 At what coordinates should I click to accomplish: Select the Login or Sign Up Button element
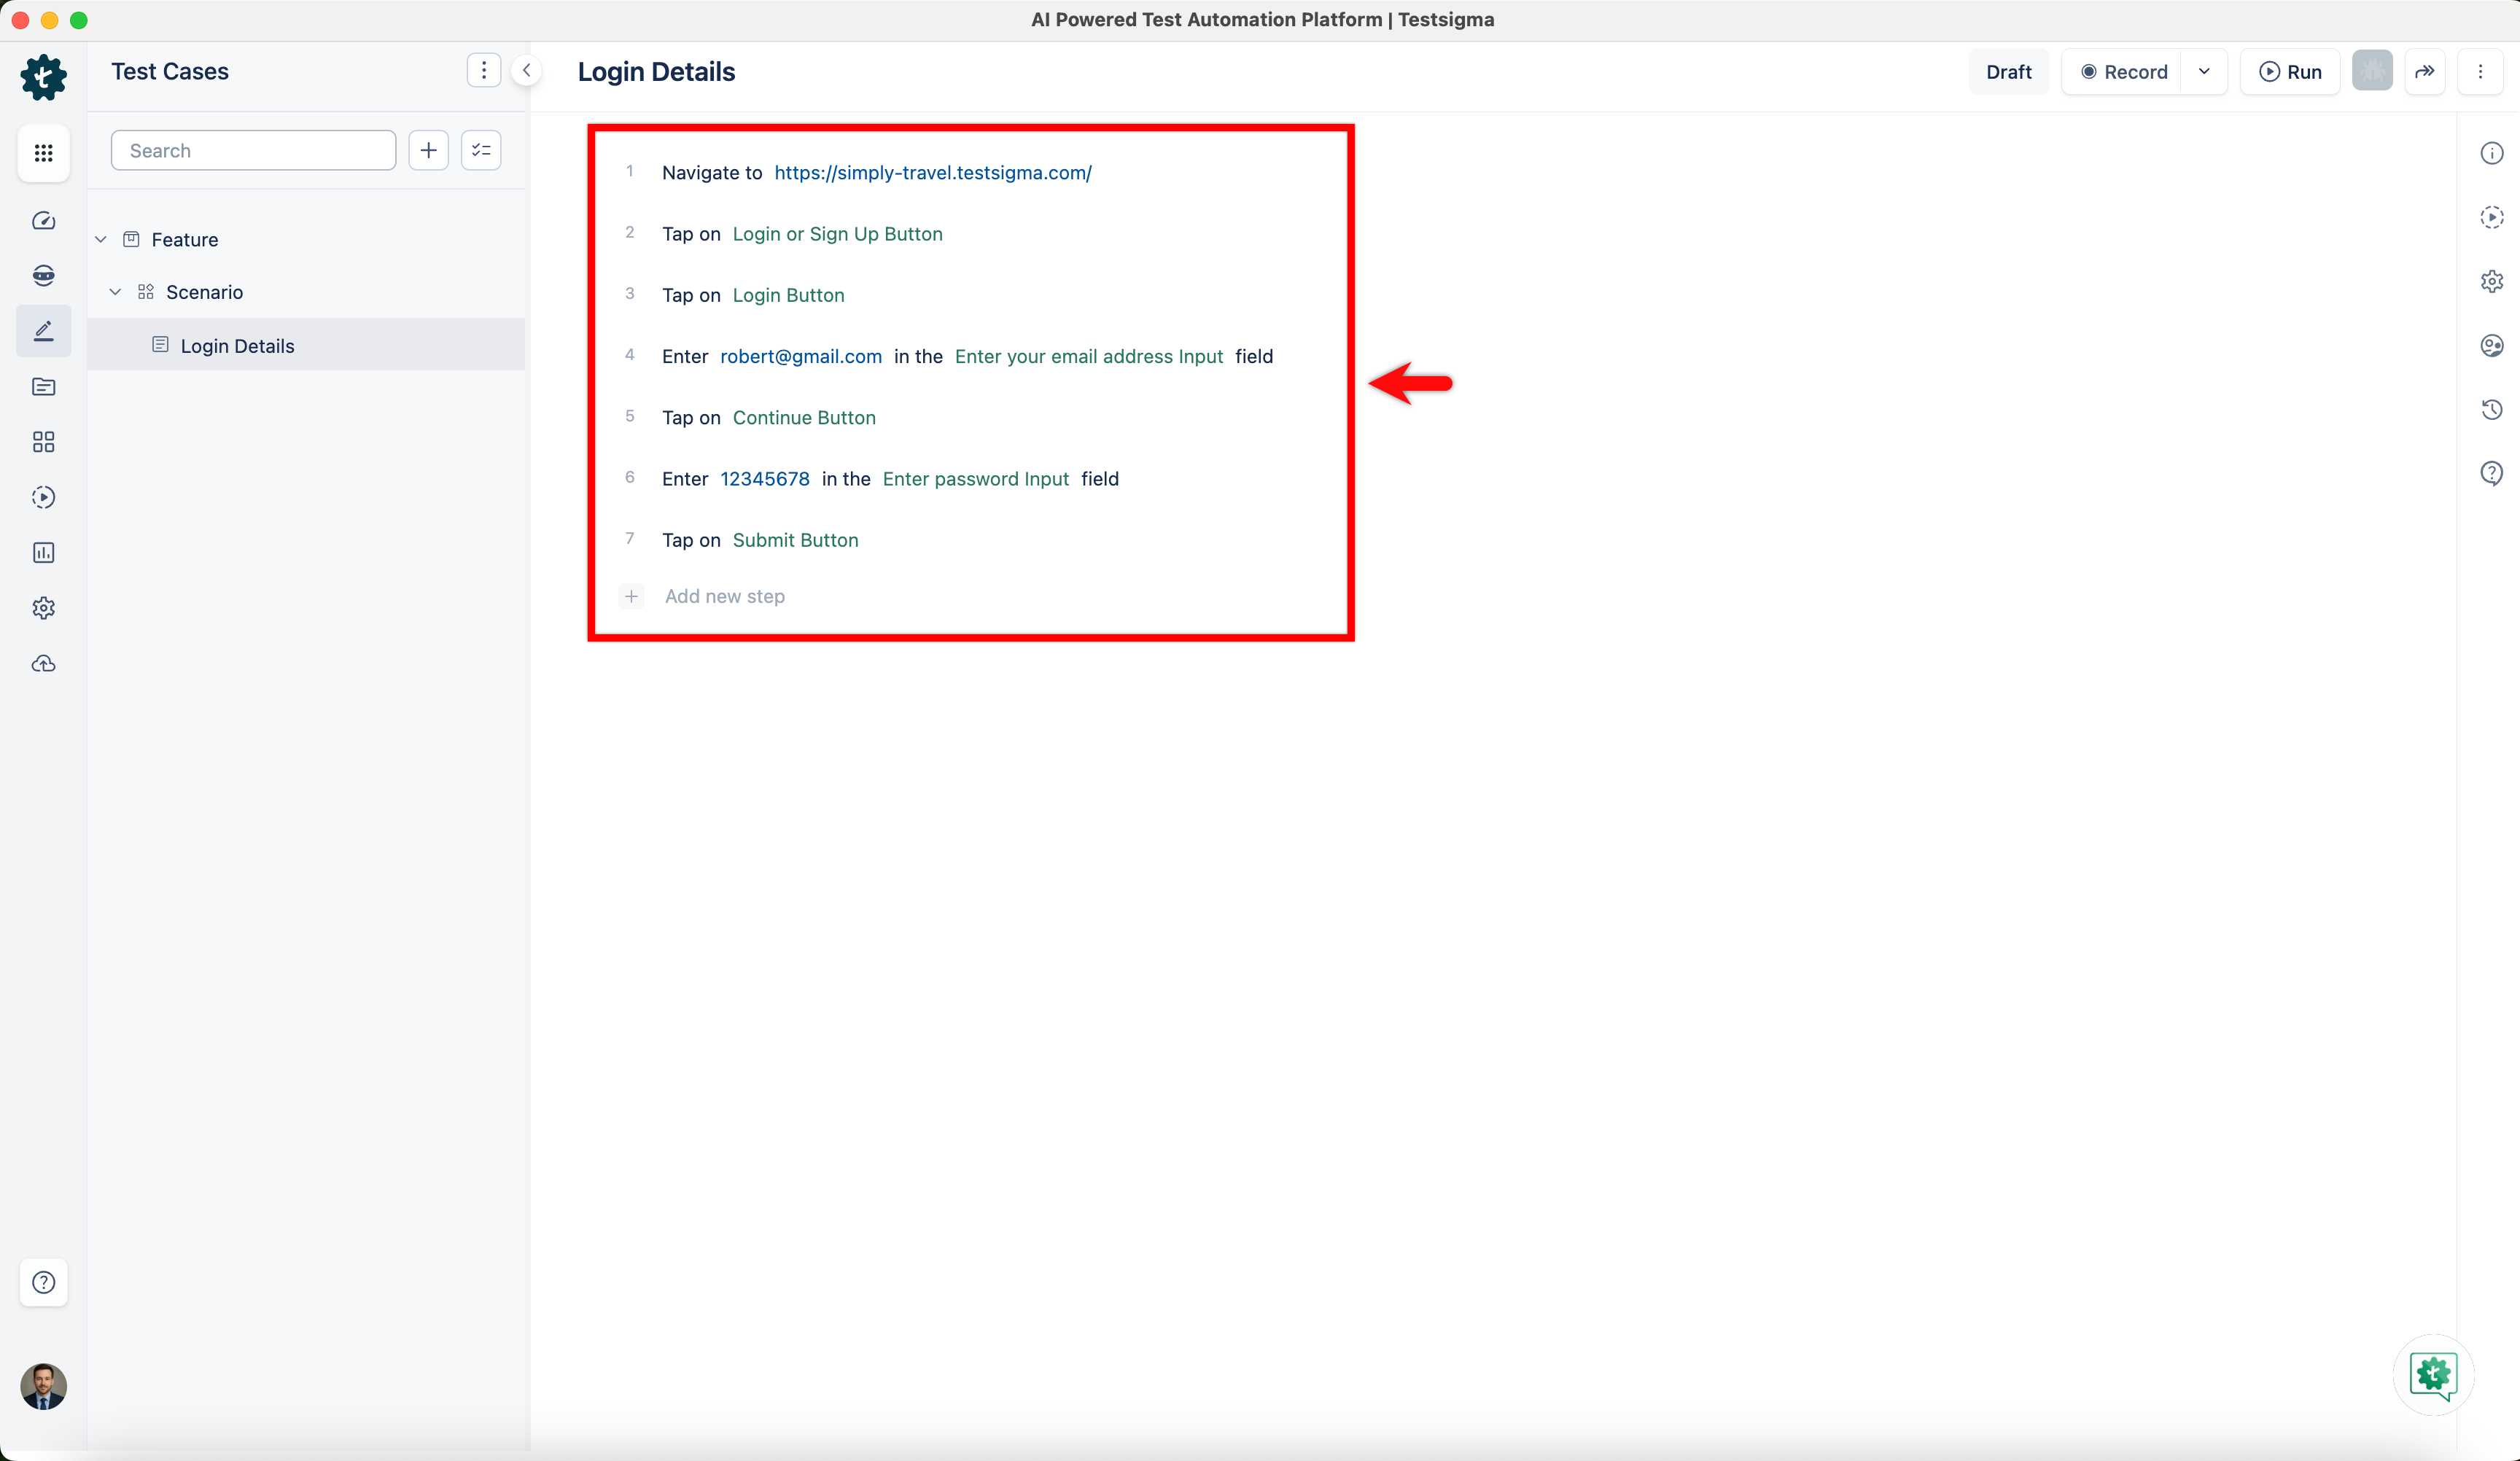[x=837, y=234]
